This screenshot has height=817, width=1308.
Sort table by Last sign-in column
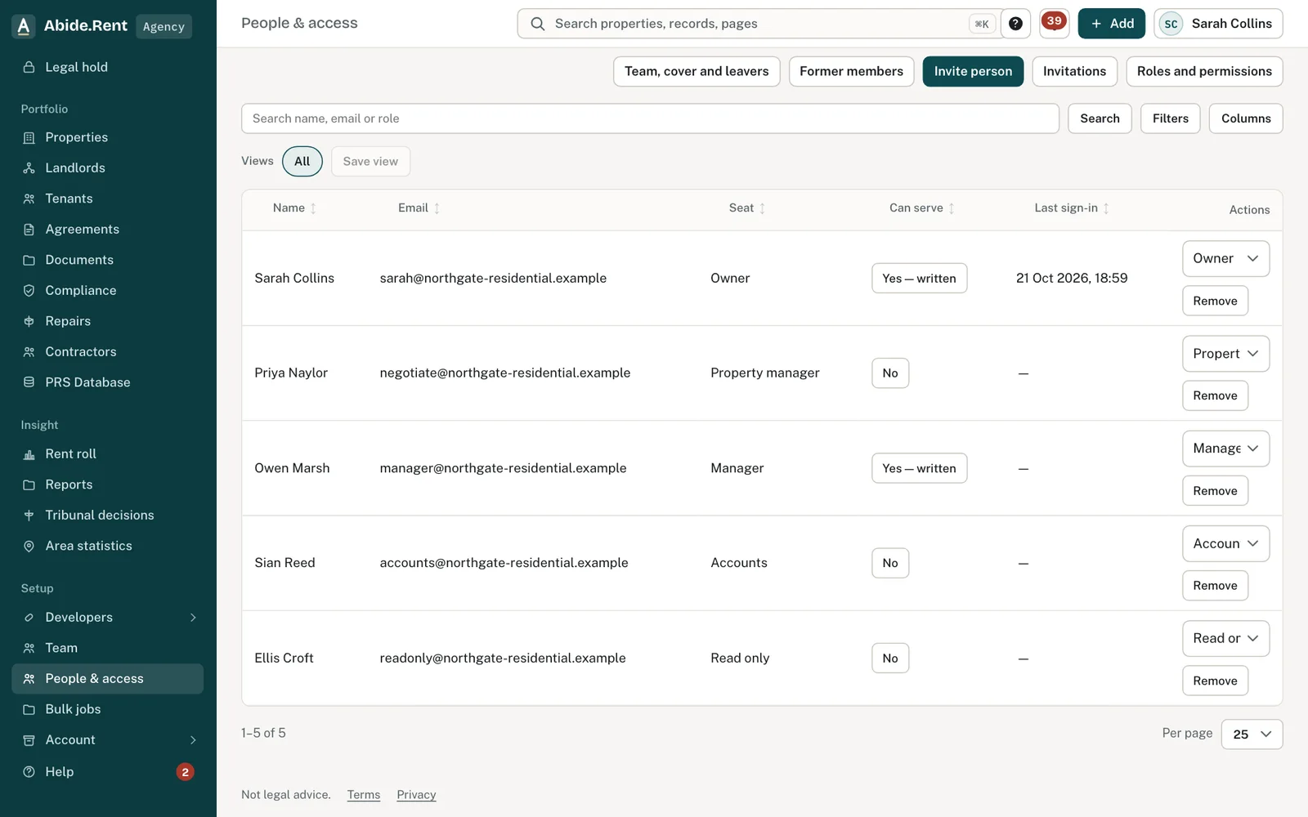click(1071, 208)
